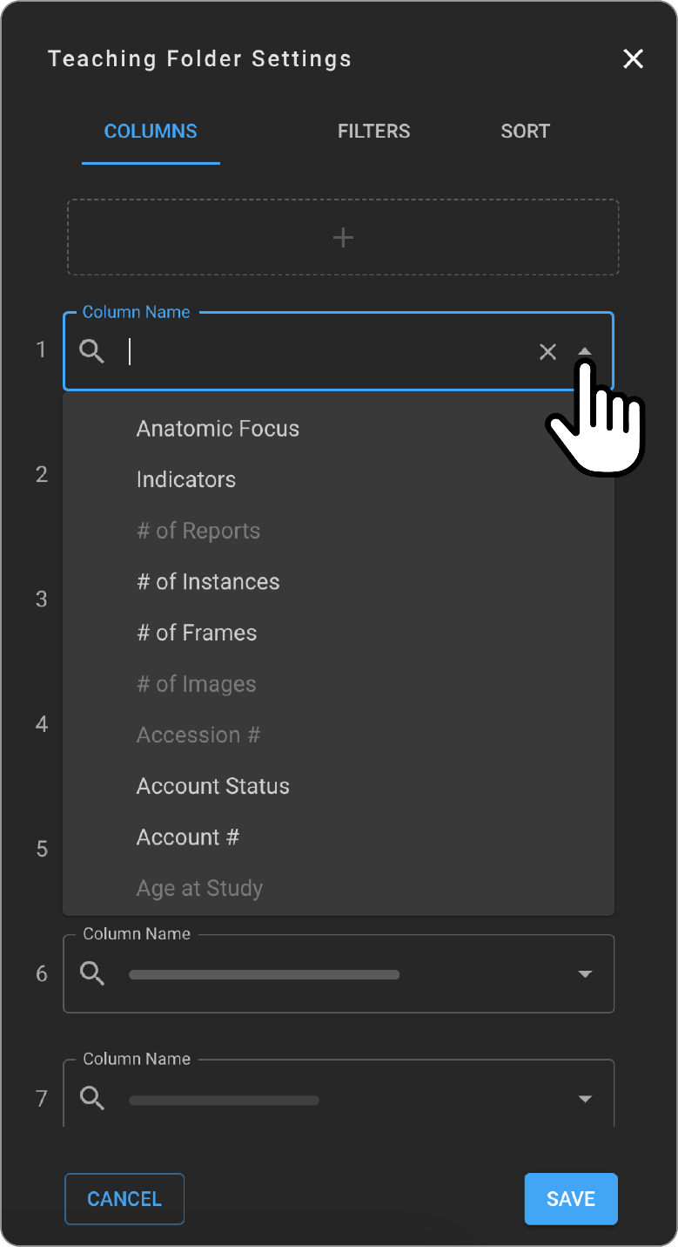
Task: Expand the row 6 column dropdown
Action: pos(585,973)
